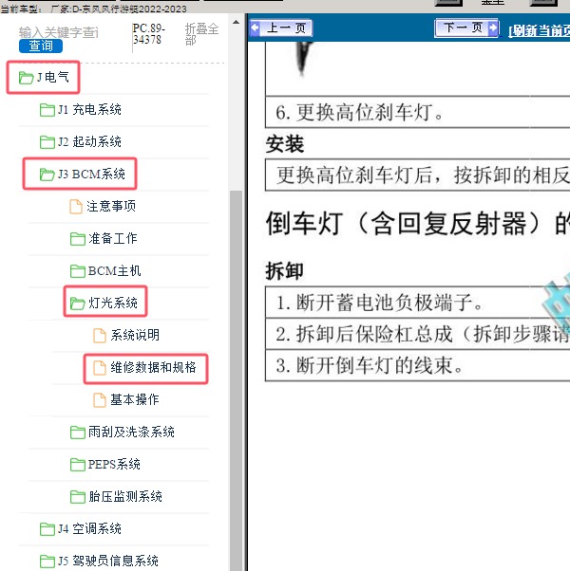Image resolution: width=570 pixels, height=571 pixels.
Task: Open the PEPS系统 folder icon
Action: click(78, 464)
